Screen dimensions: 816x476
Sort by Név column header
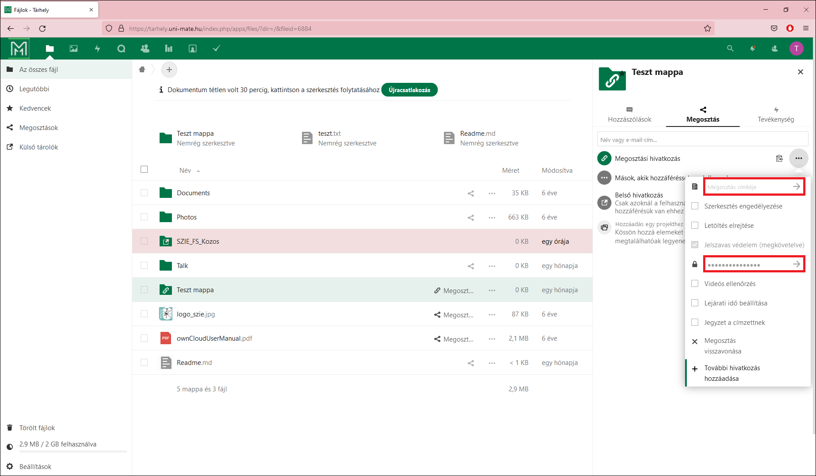click(x=185, y=171)
